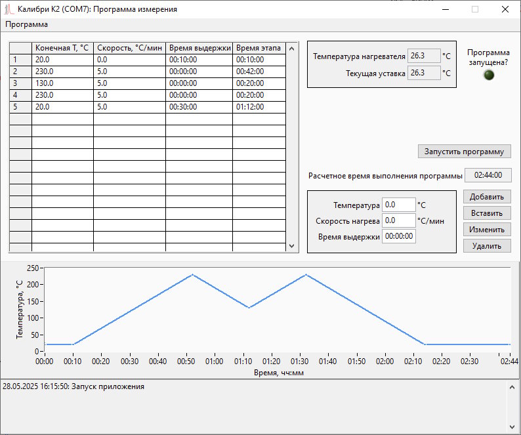Click the 01:00 tick label on time axis
Screen dimensions: 521x435
pyautogui.click(x=215, y=362)
